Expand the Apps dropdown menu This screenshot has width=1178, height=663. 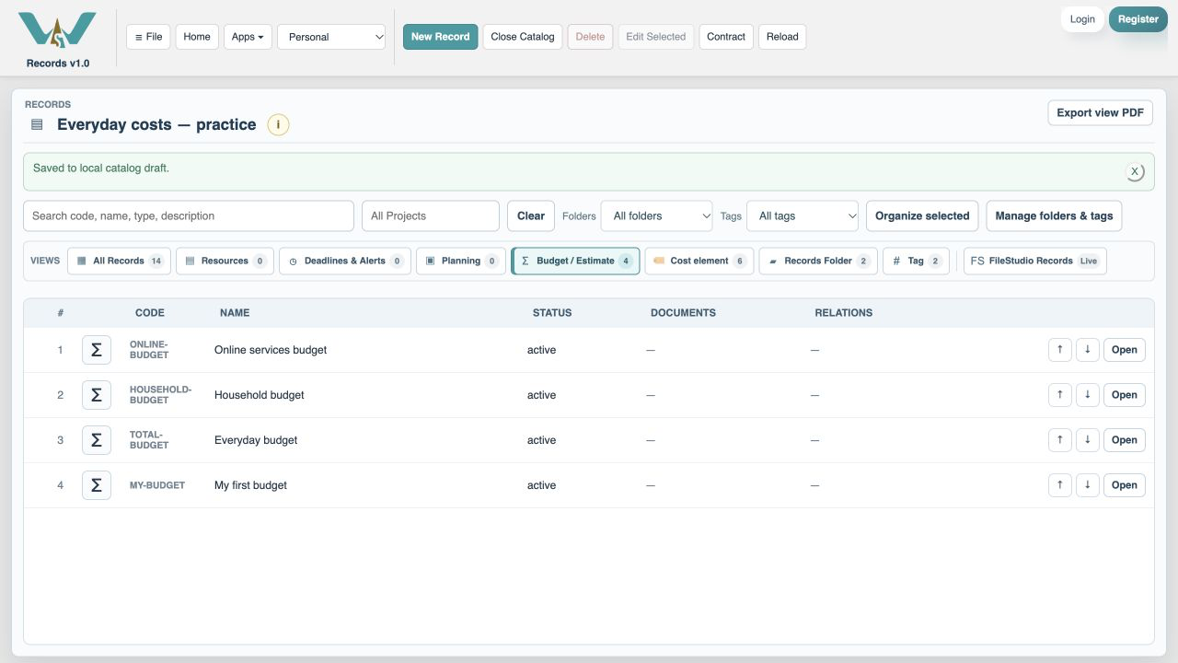click(248, 37)
